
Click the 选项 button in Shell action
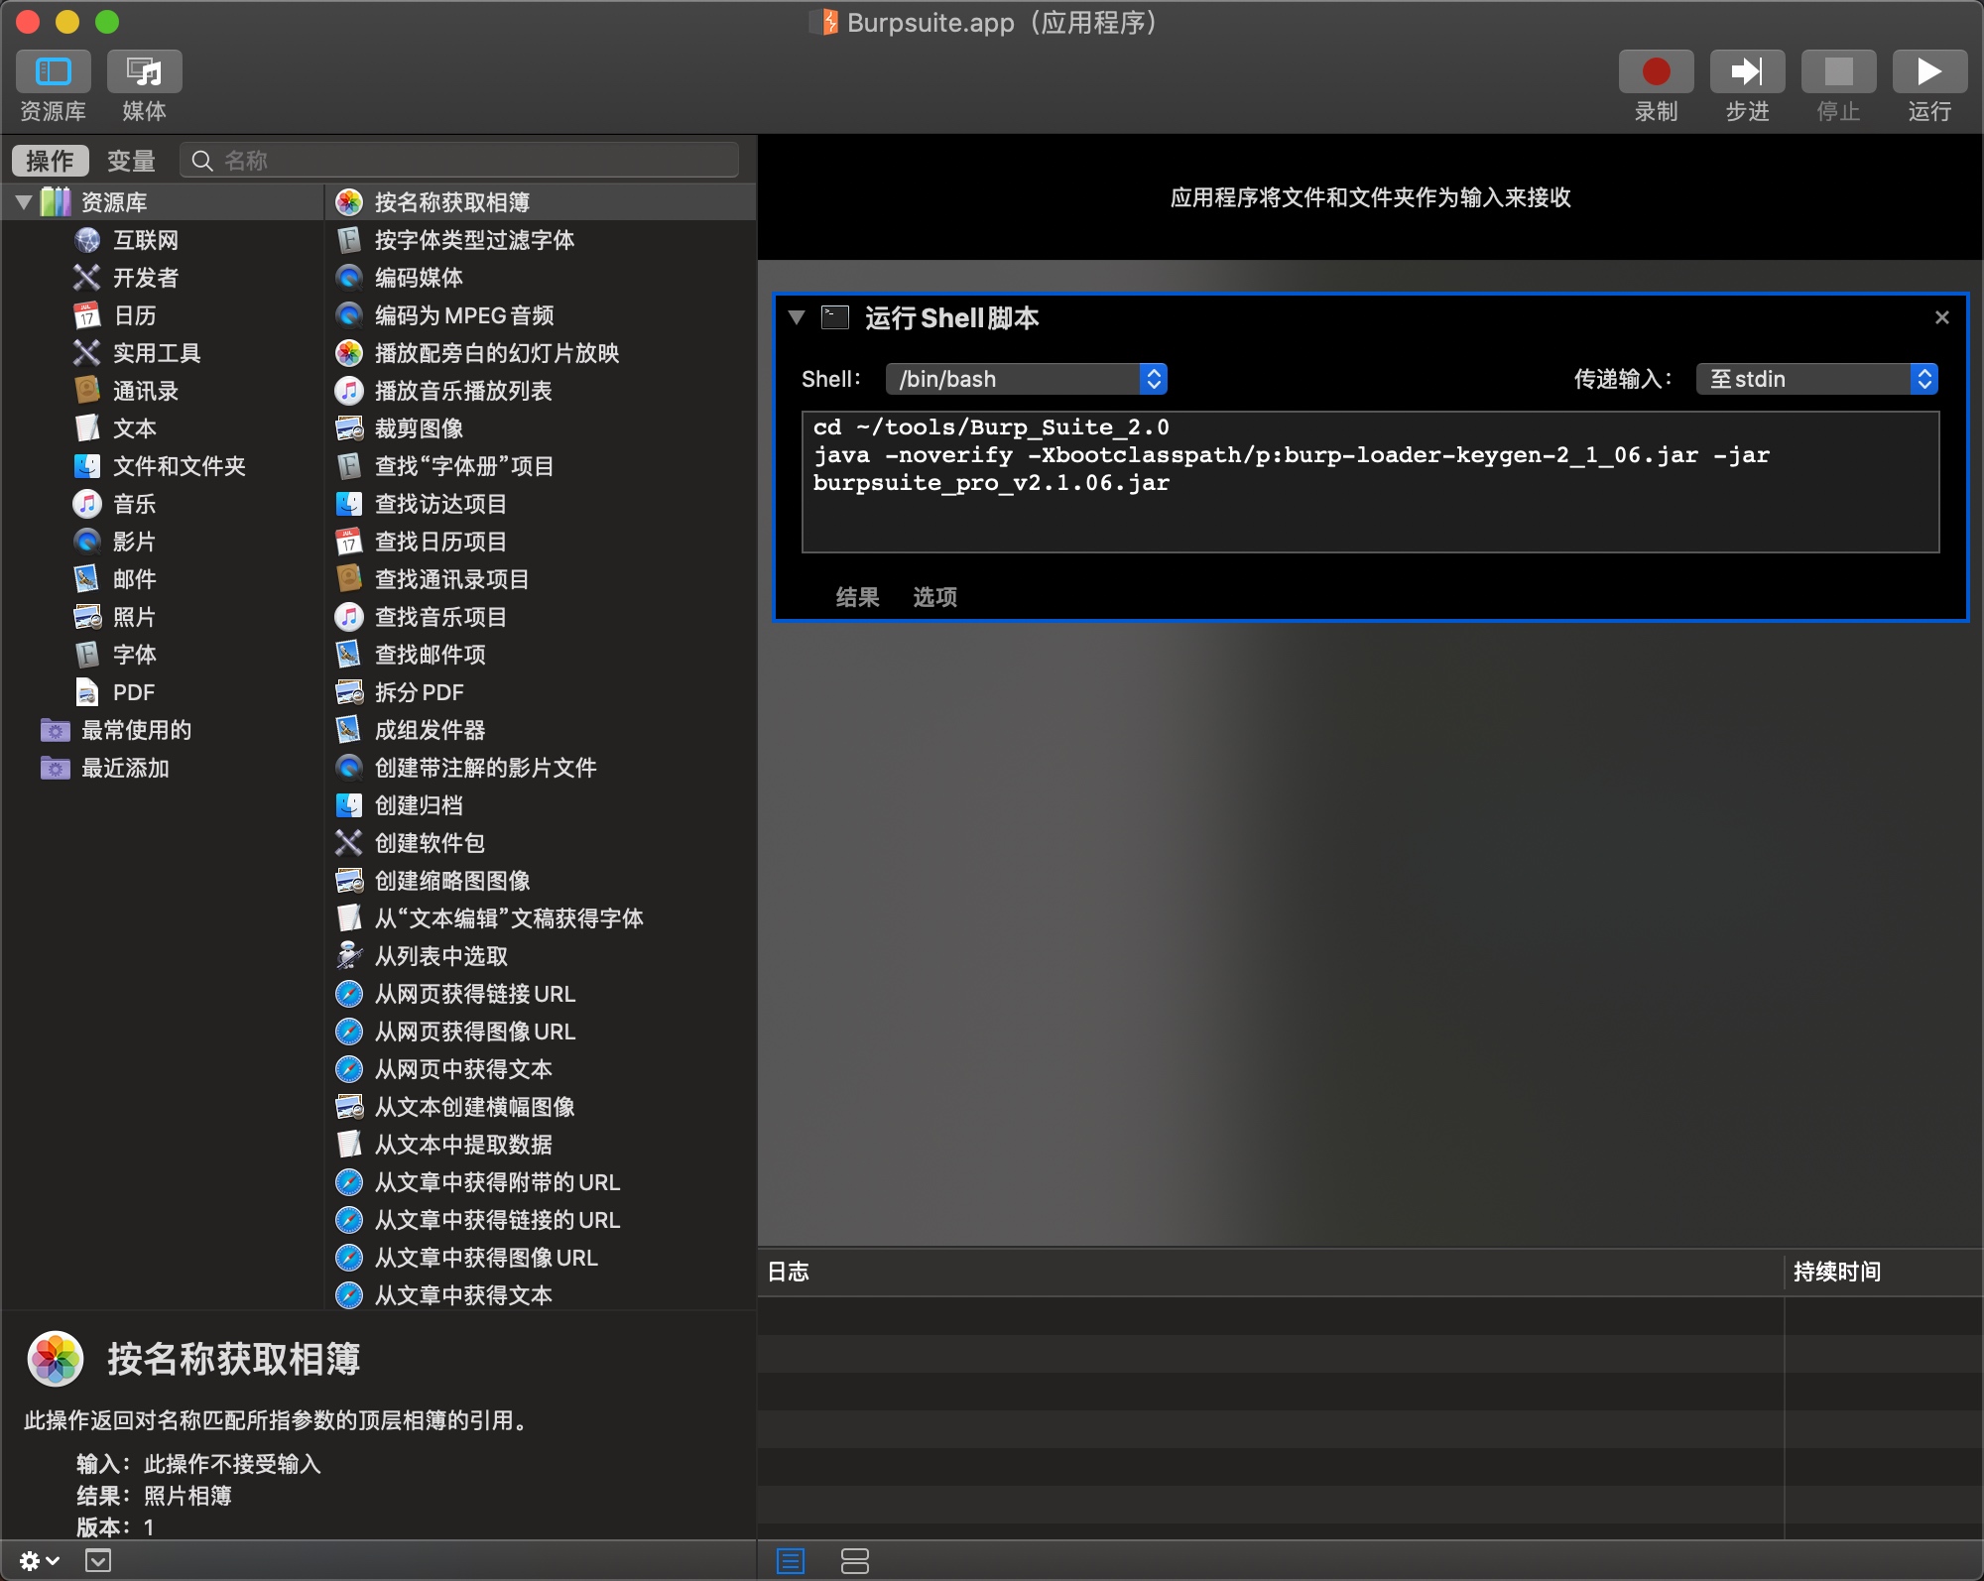click(x=934, y=597)
